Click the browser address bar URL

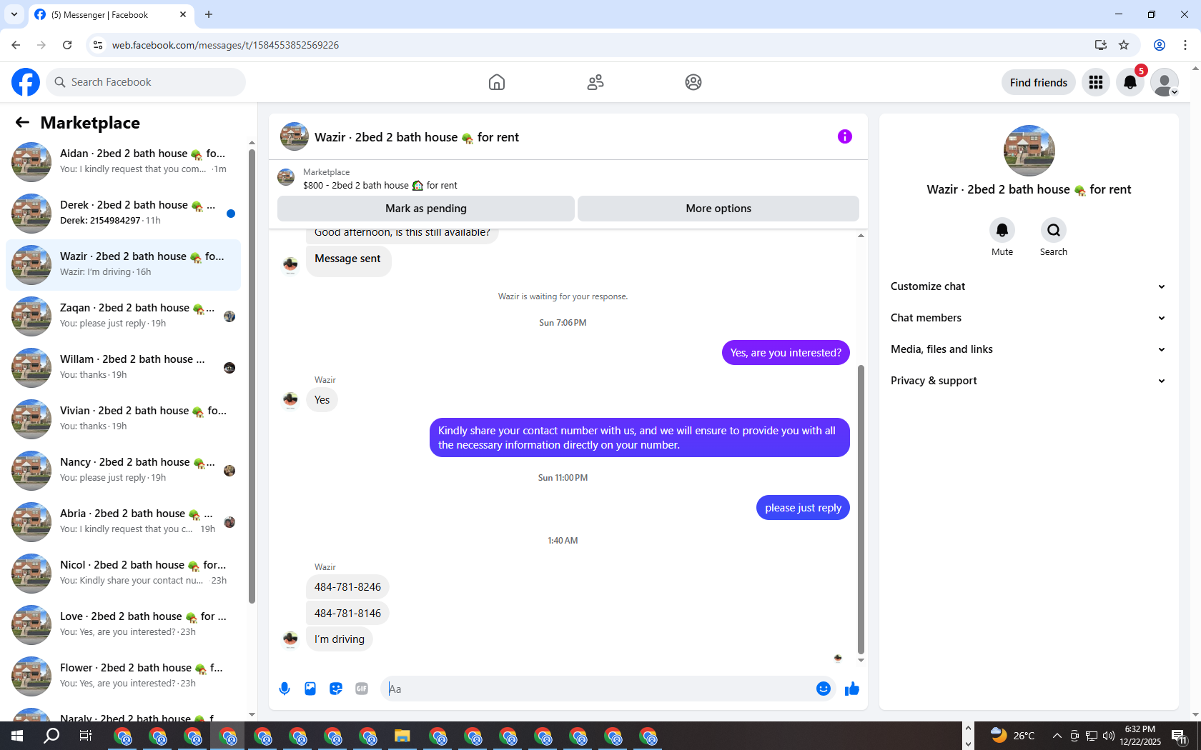(x=225, y=45)
